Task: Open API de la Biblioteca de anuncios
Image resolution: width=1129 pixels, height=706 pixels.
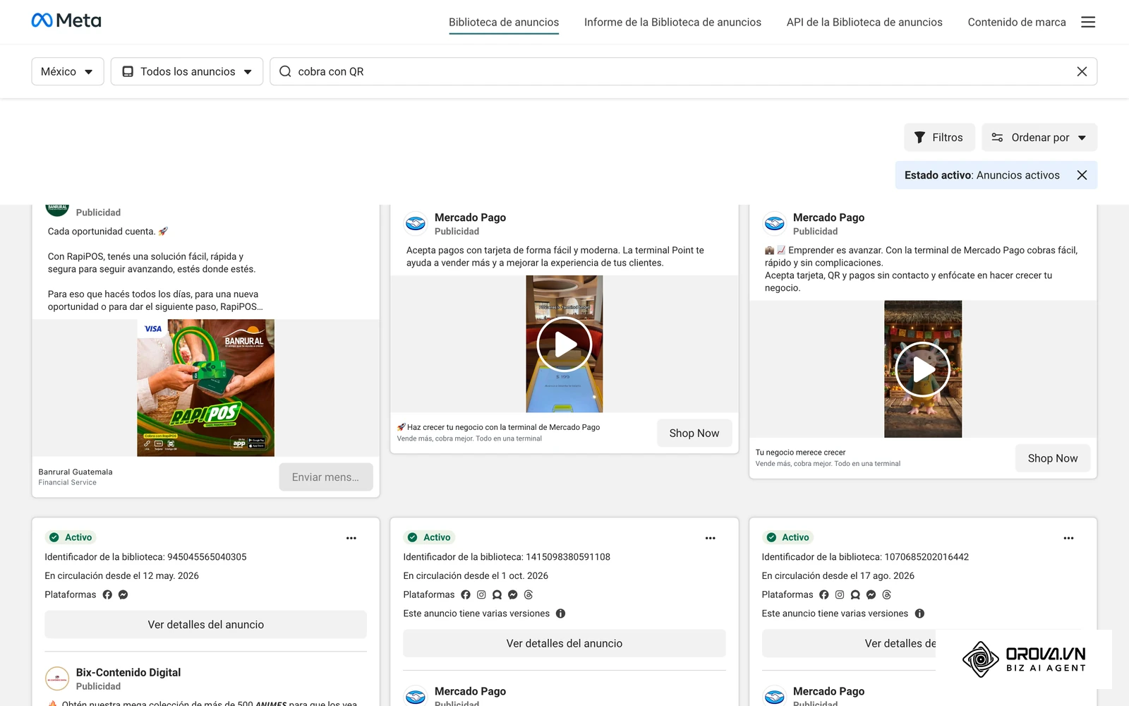Action: coord(864,22)
